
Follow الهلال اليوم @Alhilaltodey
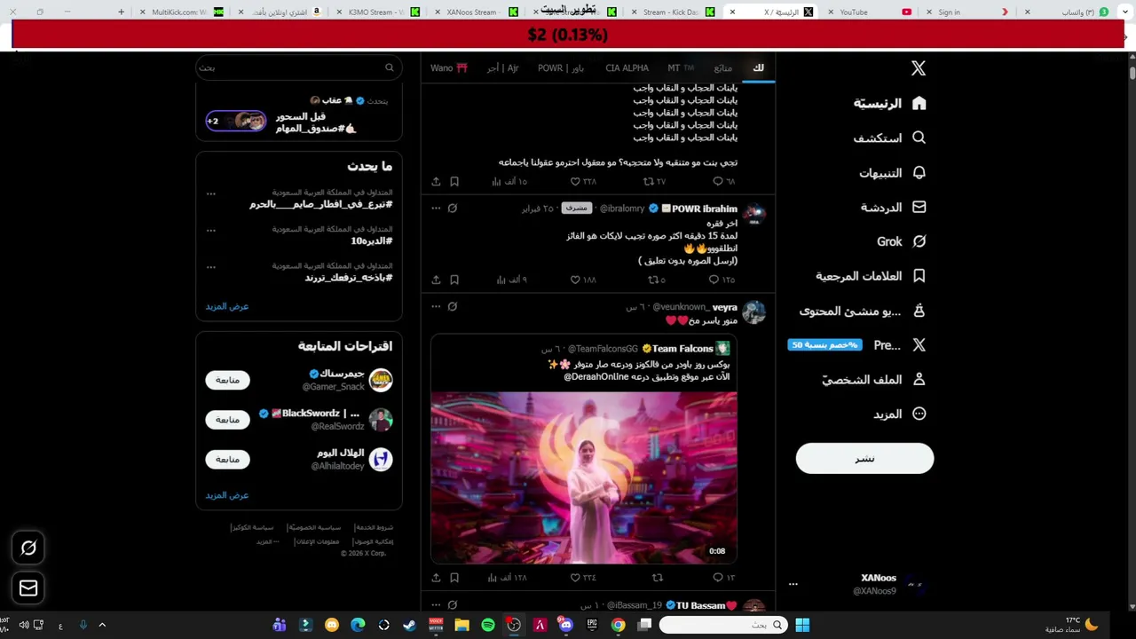coord(228,459)
